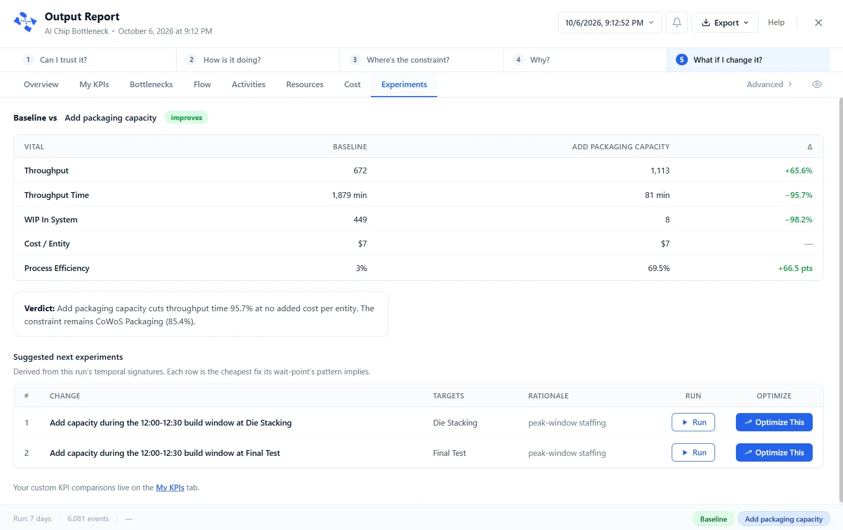Image resolution: width=843 pixels, height=530 pixels.
Task: Open the Cost tab
Action: pyautogui.click(x=353, y=85)
